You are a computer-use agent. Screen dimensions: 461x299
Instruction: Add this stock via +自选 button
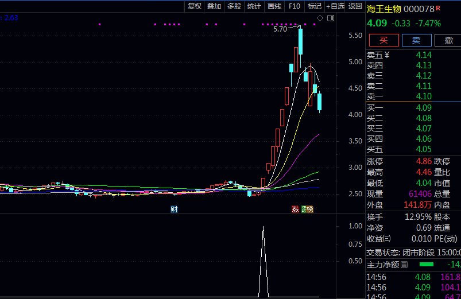[335, 6]
